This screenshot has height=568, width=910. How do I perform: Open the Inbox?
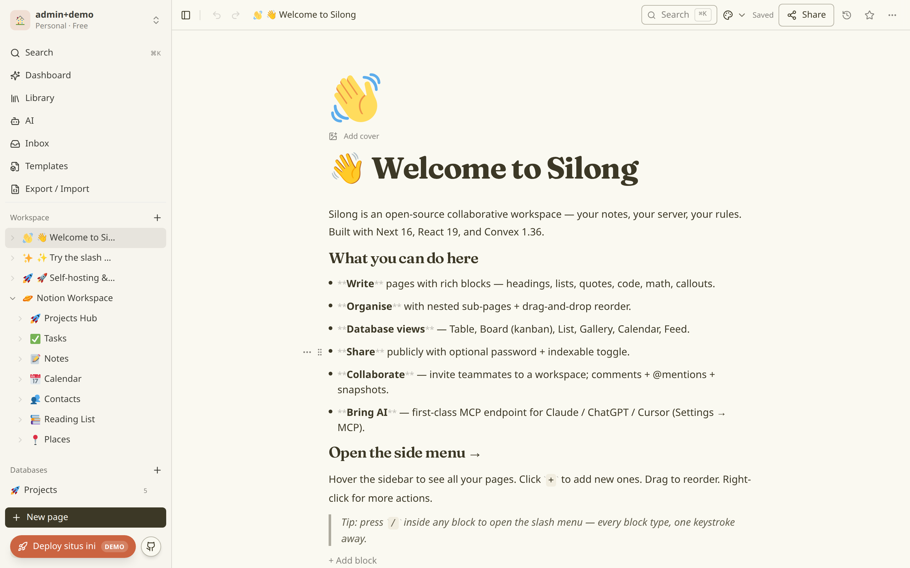pyautogui.click(x=85, y=144)
